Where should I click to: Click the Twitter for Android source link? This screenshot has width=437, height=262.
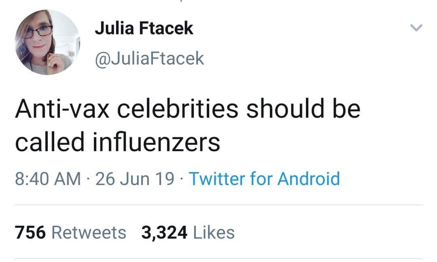click(264, 178)
